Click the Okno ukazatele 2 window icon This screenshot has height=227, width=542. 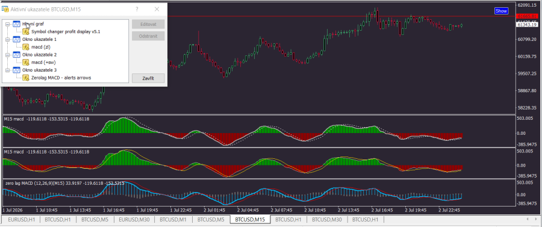(17, 55)
